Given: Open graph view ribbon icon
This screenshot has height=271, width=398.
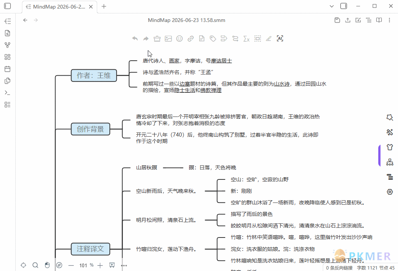Looking at the screenshot, I should tap(7, 45).
